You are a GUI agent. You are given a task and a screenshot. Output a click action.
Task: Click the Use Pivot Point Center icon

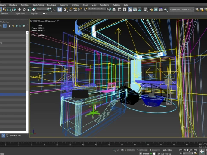click(49, 9)
